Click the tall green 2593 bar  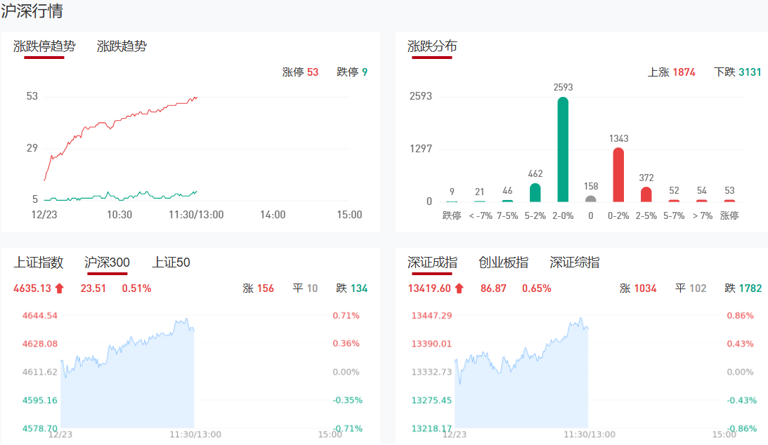(563, 149)
